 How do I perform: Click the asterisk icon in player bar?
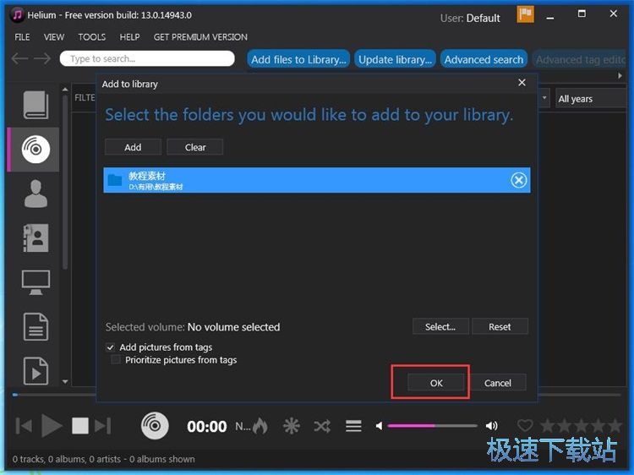[291, 426]
